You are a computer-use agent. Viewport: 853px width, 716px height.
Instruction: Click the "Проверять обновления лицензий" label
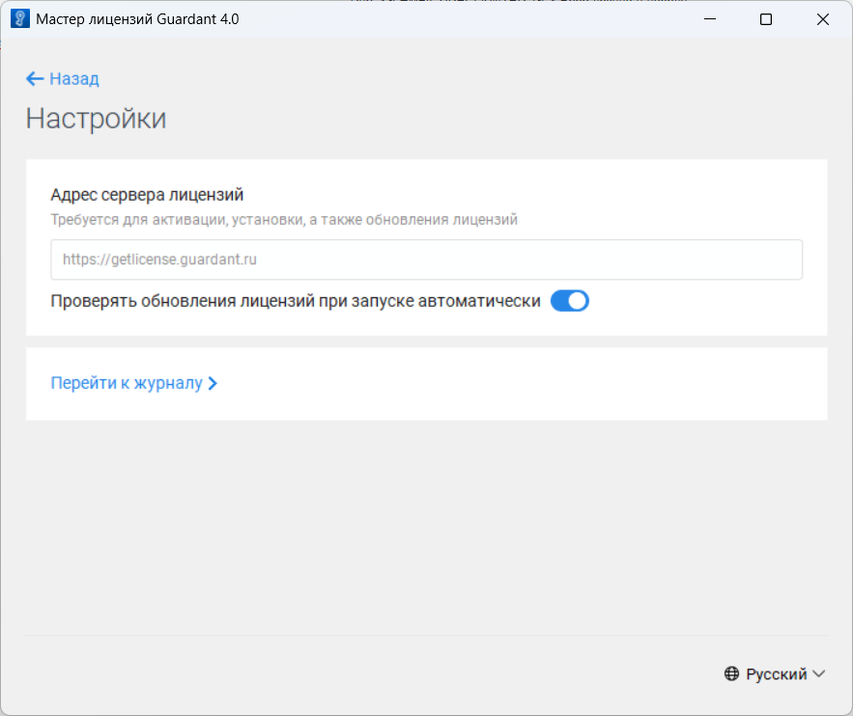295,301
